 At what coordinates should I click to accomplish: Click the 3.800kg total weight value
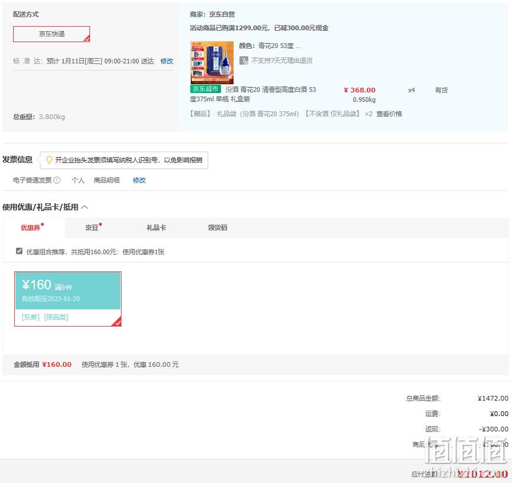pos(52,117)
